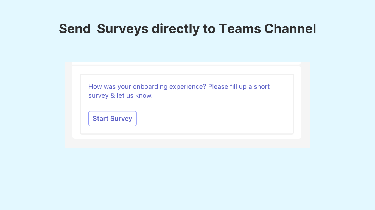This screenshot has height=210, width=375.
Task: Click the word "Send" in the heading
Action: 75,29
